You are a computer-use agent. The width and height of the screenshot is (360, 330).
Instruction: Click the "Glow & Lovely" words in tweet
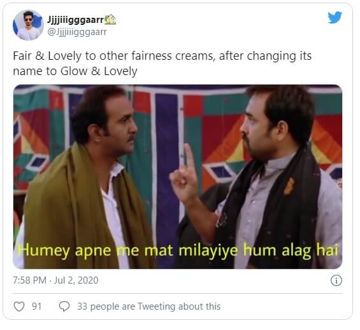tap(99, 71)
